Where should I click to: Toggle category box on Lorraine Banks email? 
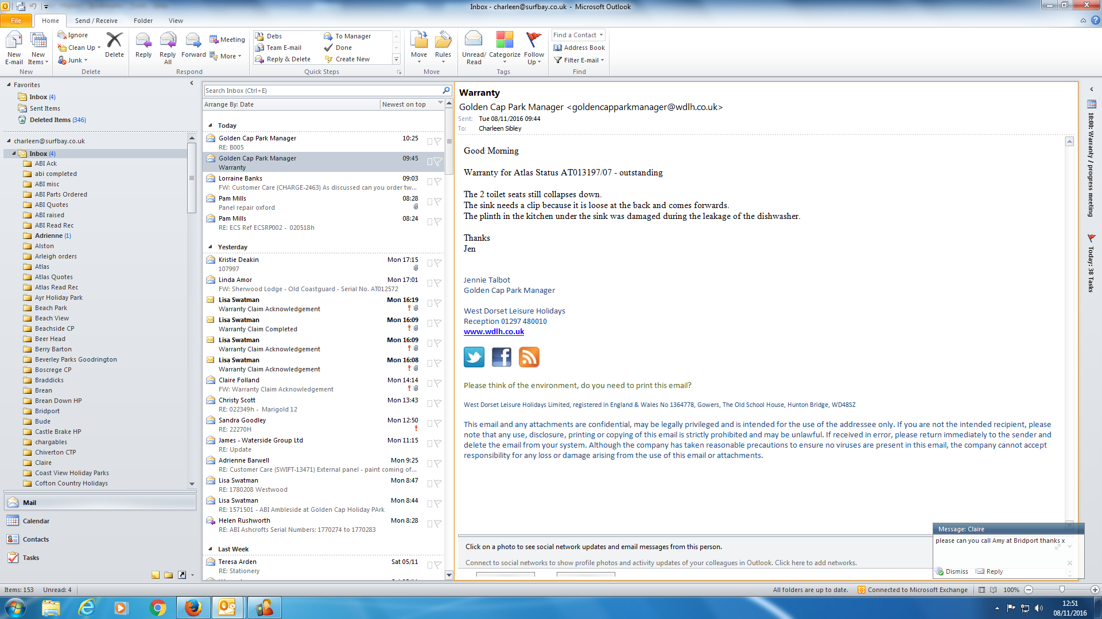point(429,182)
